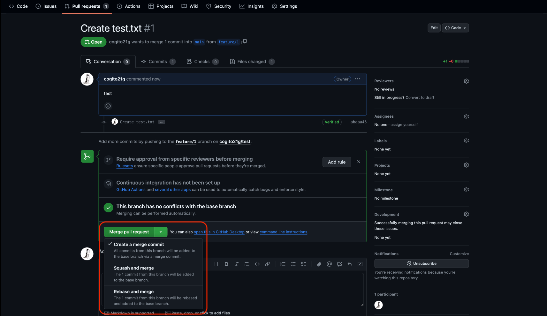Screen dimensions: 547x316
Task: Open the Security repository tab
Action: (219, 6)
